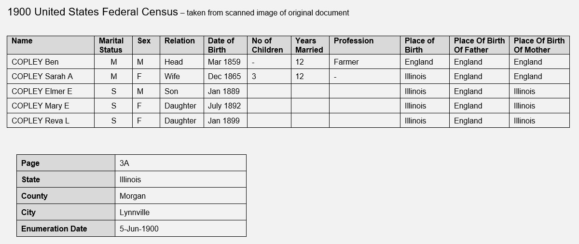Click the COPLEY Elmer E cell

coord(51,91)
